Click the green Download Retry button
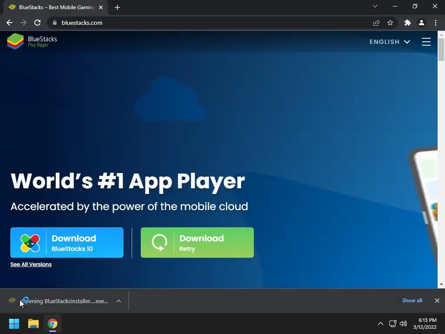 (197, 243)
